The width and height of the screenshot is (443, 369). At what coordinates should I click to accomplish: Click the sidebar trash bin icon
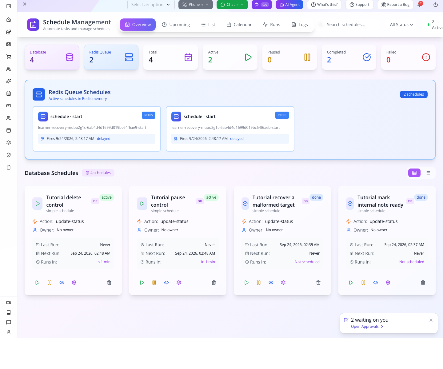click(9, 167)
